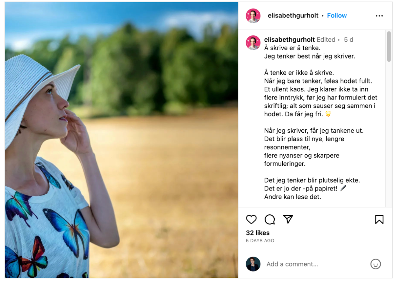
Task: Like the post with heart icon
Action: [x=251, y=219]
